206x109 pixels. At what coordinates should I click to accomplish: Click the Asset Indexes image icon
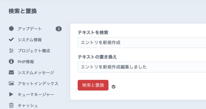pos(11,83)
